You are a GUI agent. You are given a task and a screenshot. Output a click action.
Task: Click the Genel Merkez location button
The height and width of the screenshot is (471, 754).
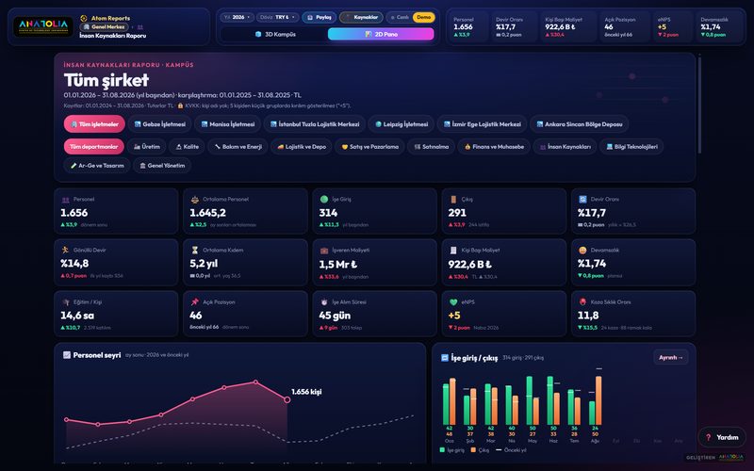click(104, 27)
